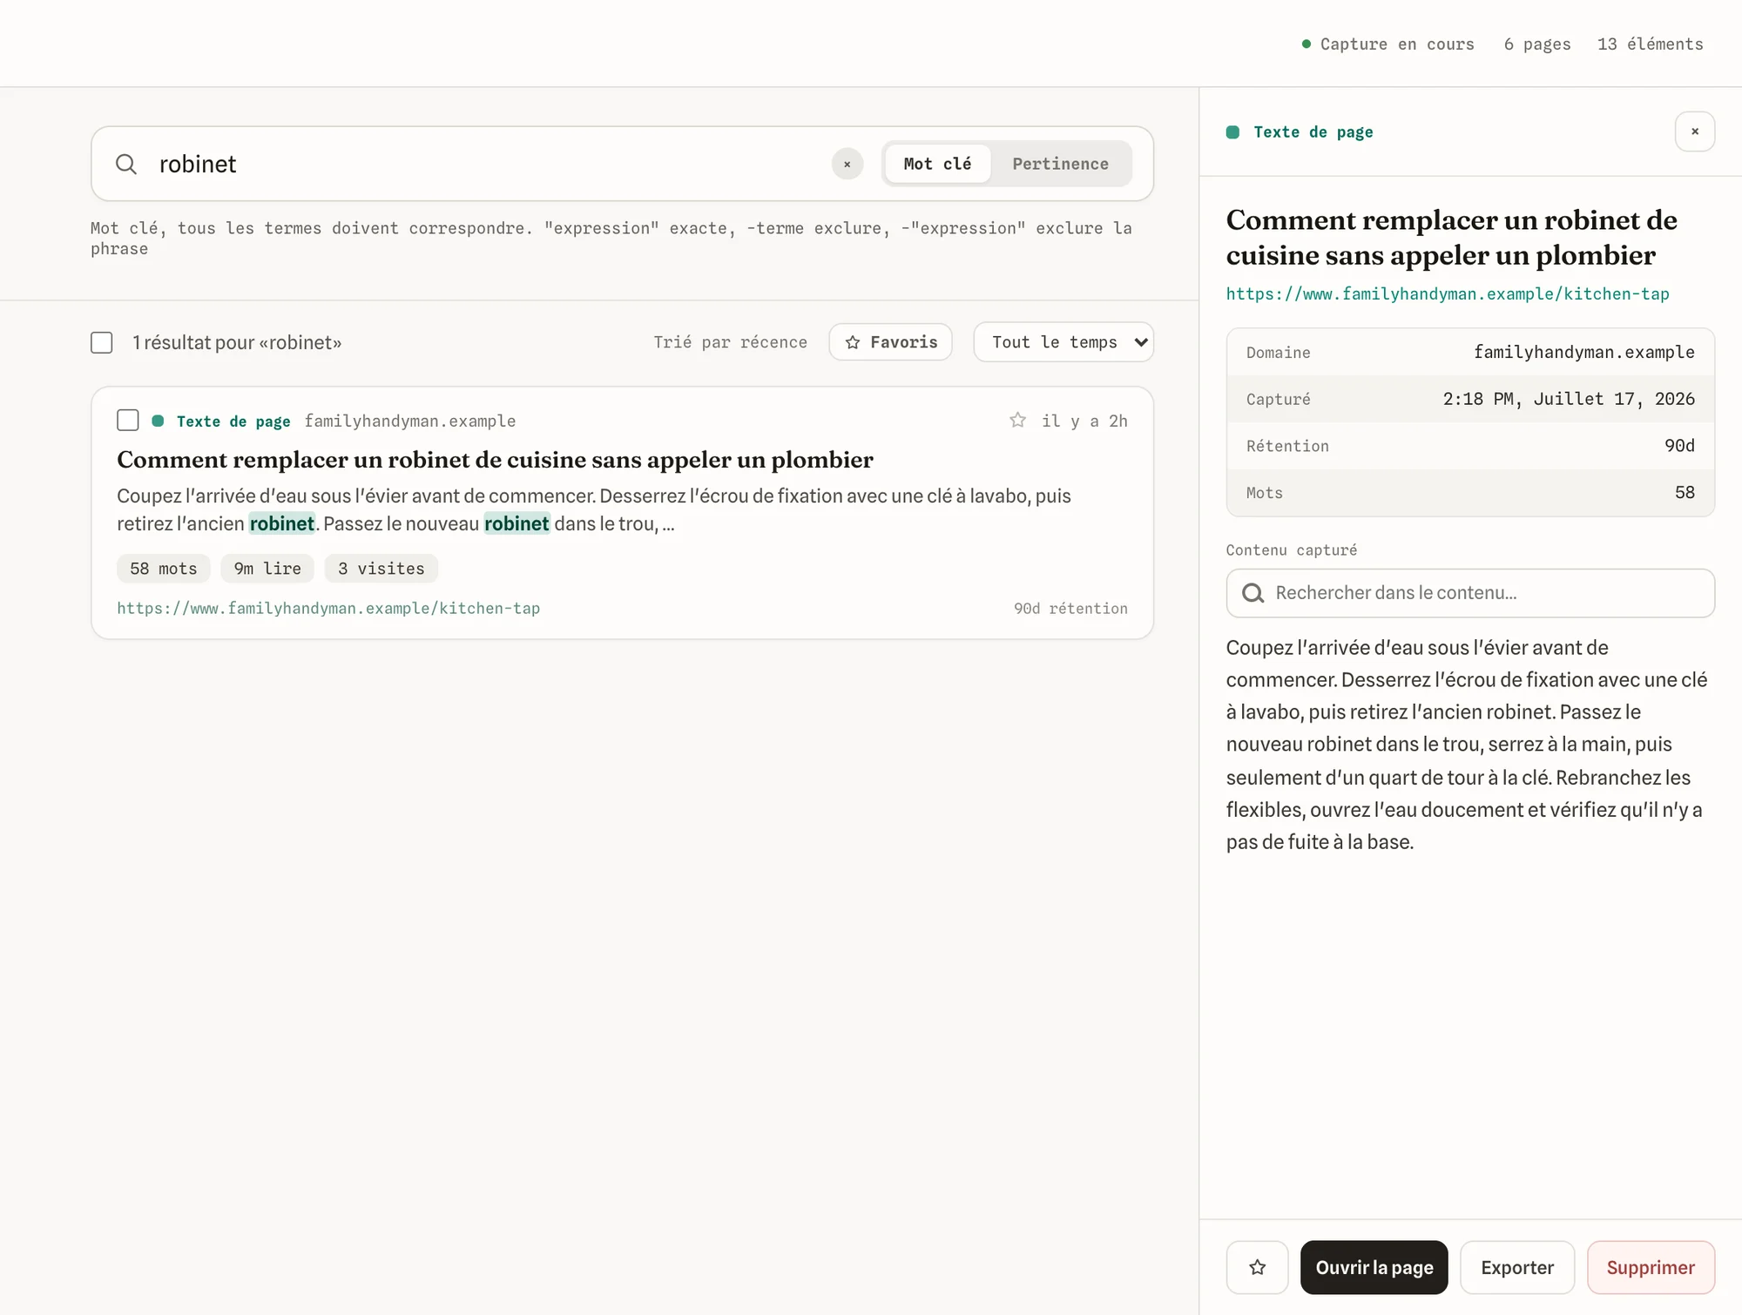This screenshot has width=1742, height=1315.
Task: Click the Contenu capturé heading
Action: pos(1291,550)
